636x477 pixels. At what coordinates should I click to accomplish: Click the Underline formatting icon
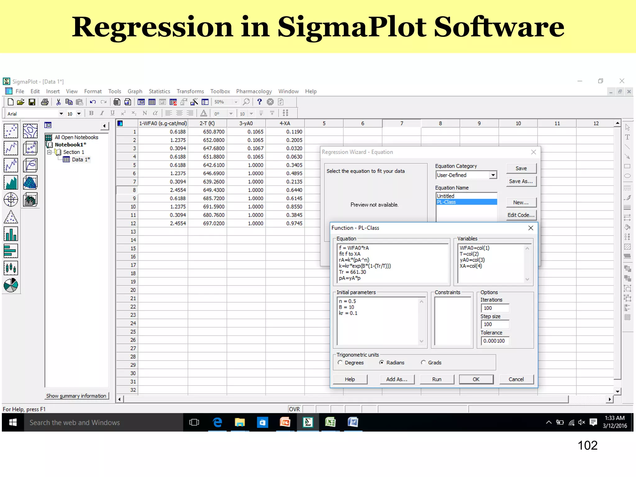112,113
